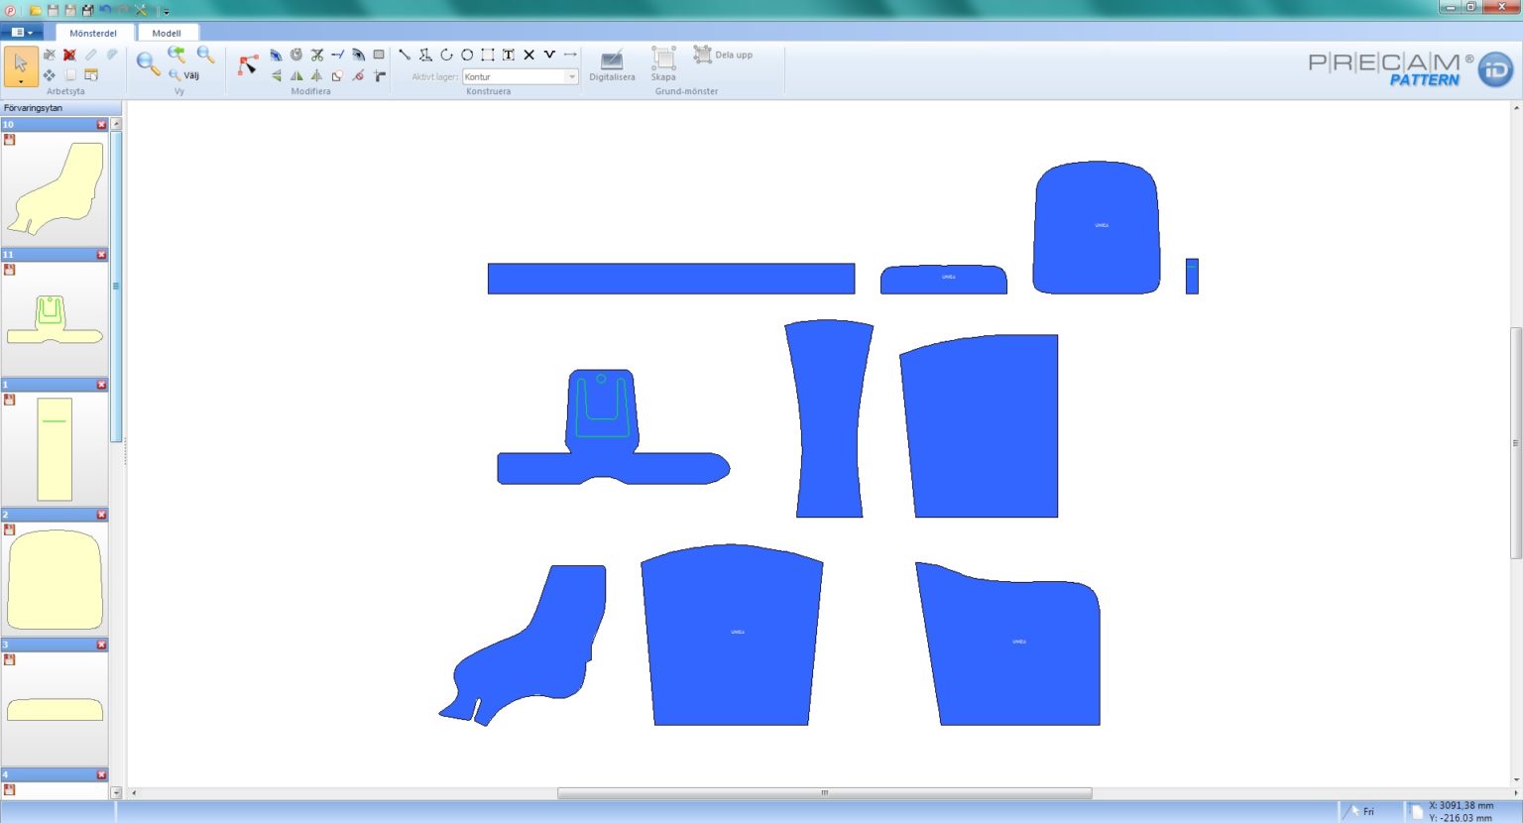Select the edit-nodes tool in Modifiera
The height and width of the screenshot is (823, 1523).
pyautogui.click(x=248, y=65)
